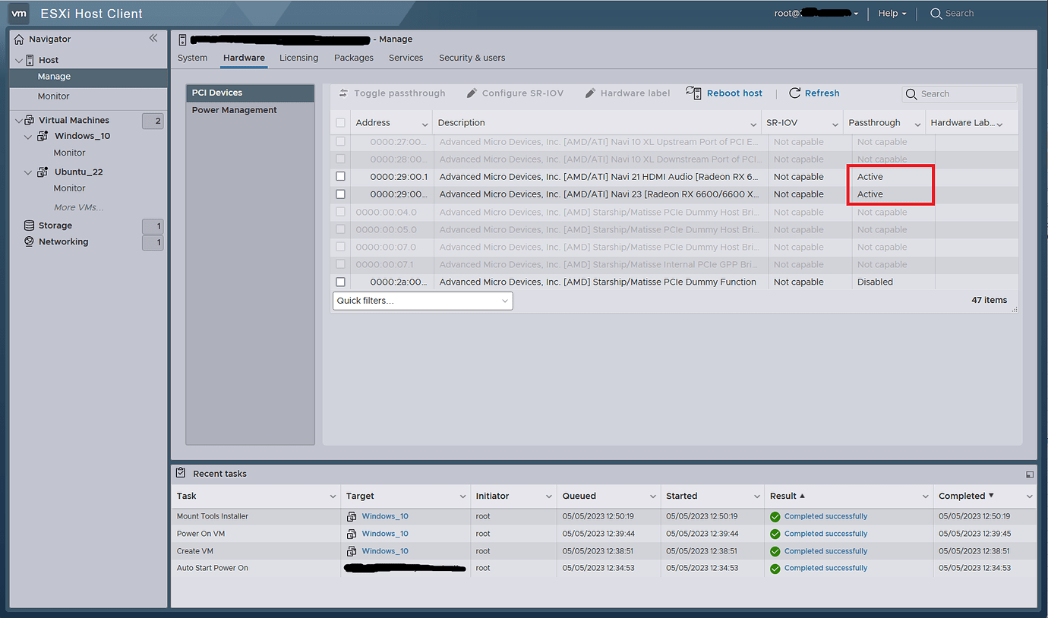Image resolution: width=1048 pixels, height=618 pixels.
Task: Click the Configure SR-IOV pencil icon
Action: click(472, 93)
